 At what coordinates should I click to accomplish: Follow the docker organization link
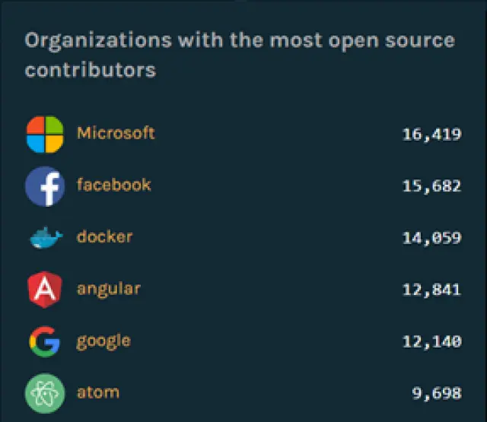pyautogui.click(x=104, y=237)
